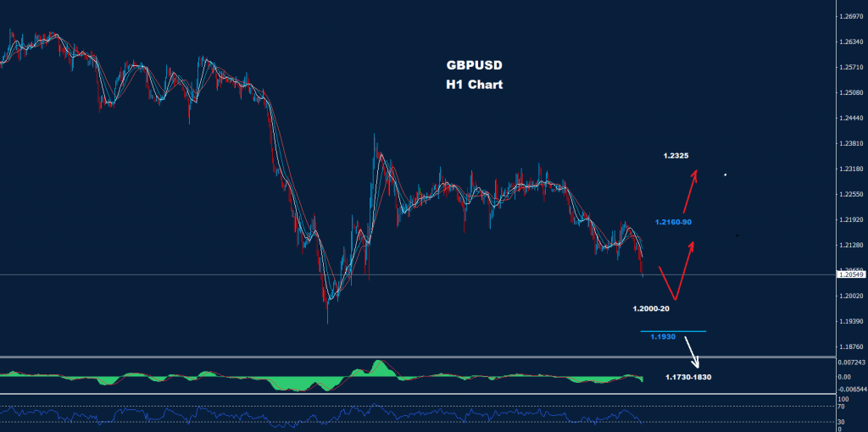
Task: Click the 1.20020 price axis value
Action: pyautogui.click(x=851, y=296)
